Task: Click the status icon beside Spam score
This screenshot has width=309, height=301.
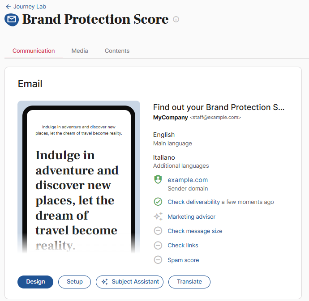Action: [158, 260]
